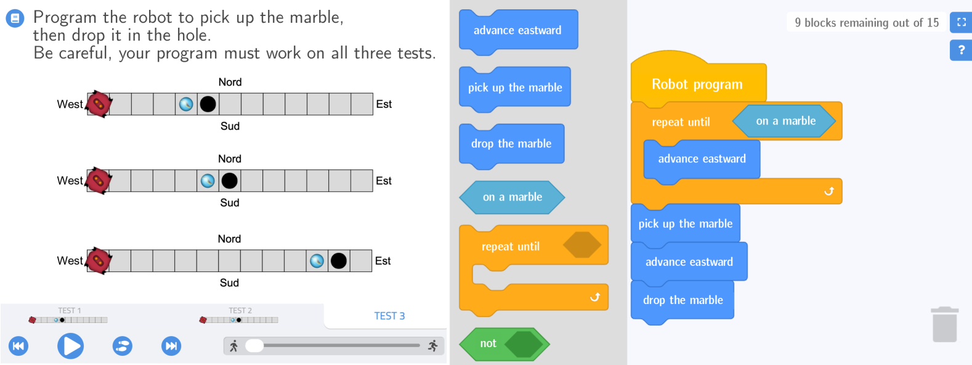Image resolution: width=972 pixels, height=365 pixels.
Task: Click the trash bin icon
Action: pos(944,324)
